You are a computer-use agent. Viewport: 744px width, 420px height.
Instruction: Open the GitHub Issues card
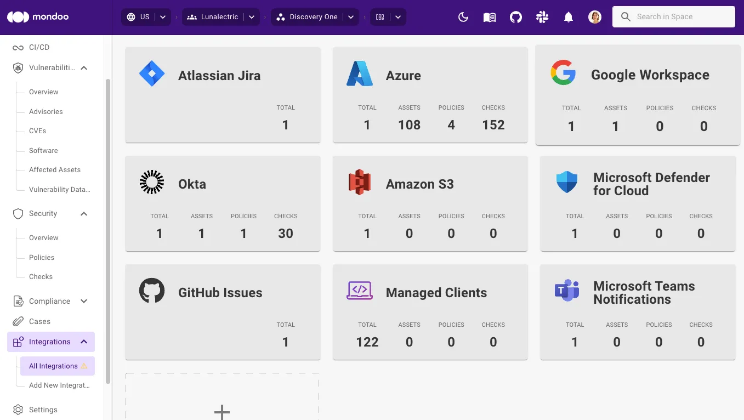[x=223, y=312]
